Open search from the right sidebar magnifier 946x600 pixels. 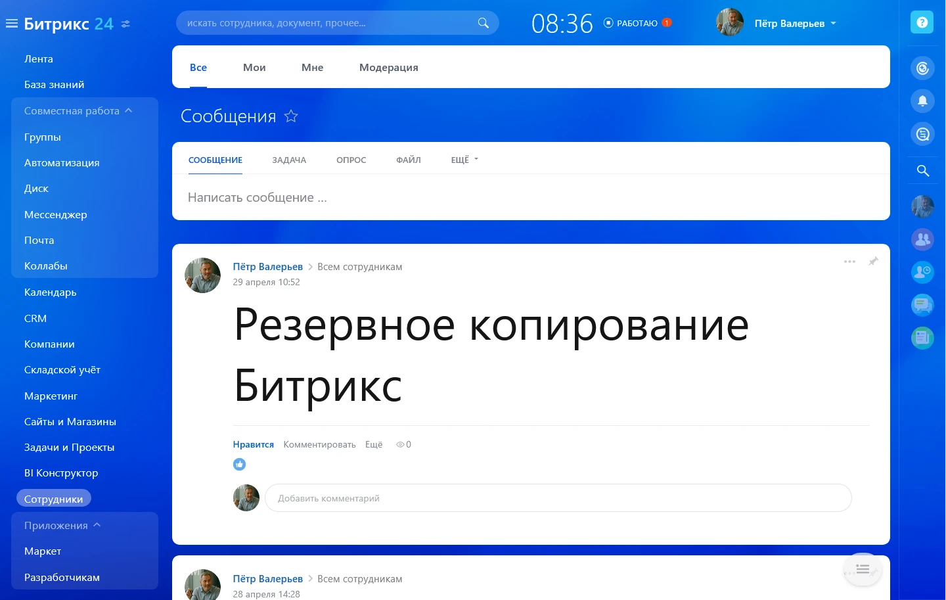[x=922, y=170]
